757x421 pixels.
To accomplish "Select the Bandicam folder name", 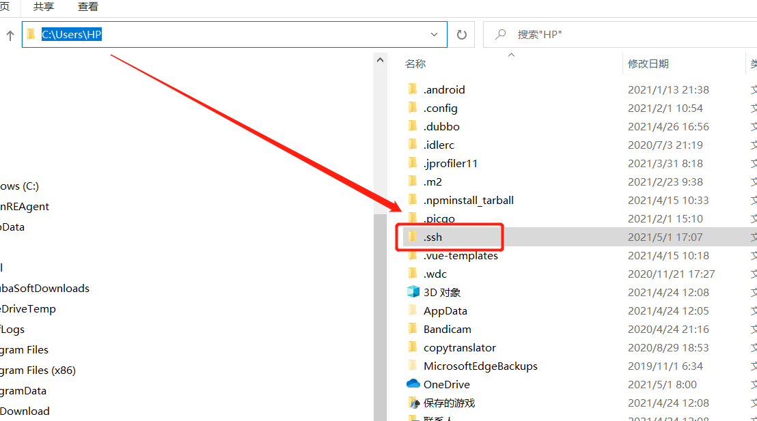I will pos(447,330).
